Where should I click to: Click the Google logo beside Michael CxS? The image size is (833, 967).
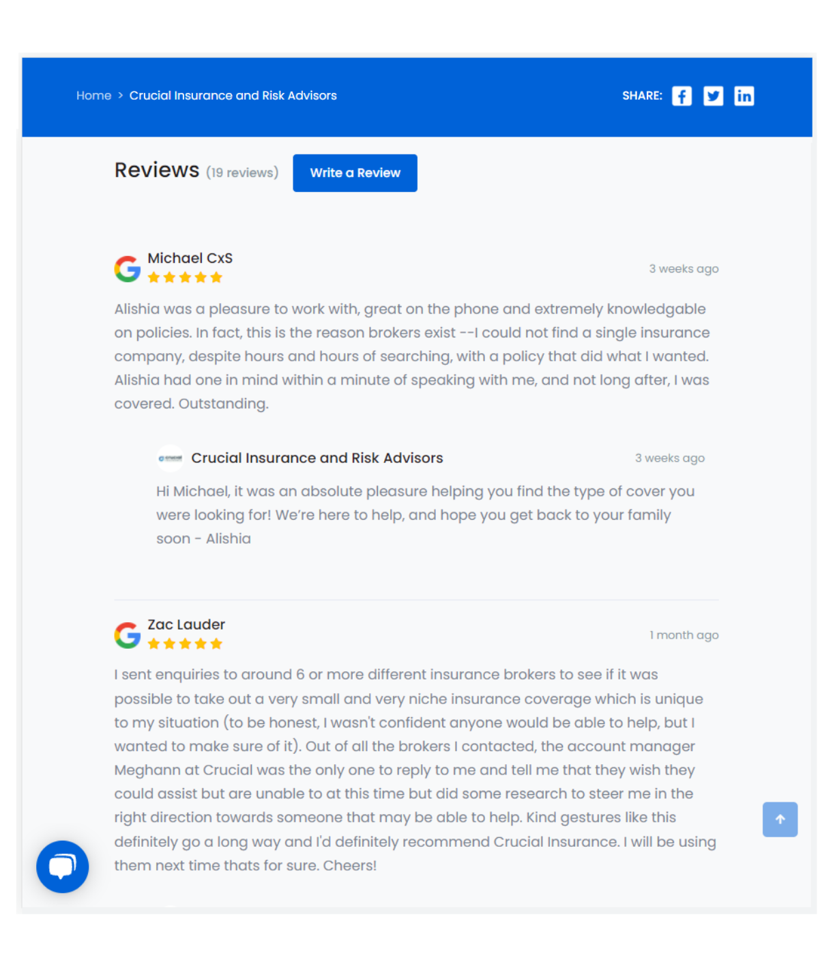(128, 269)
